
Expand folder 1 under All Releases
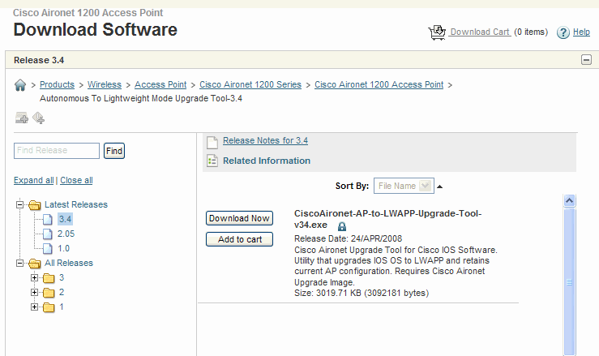(34, 307)
